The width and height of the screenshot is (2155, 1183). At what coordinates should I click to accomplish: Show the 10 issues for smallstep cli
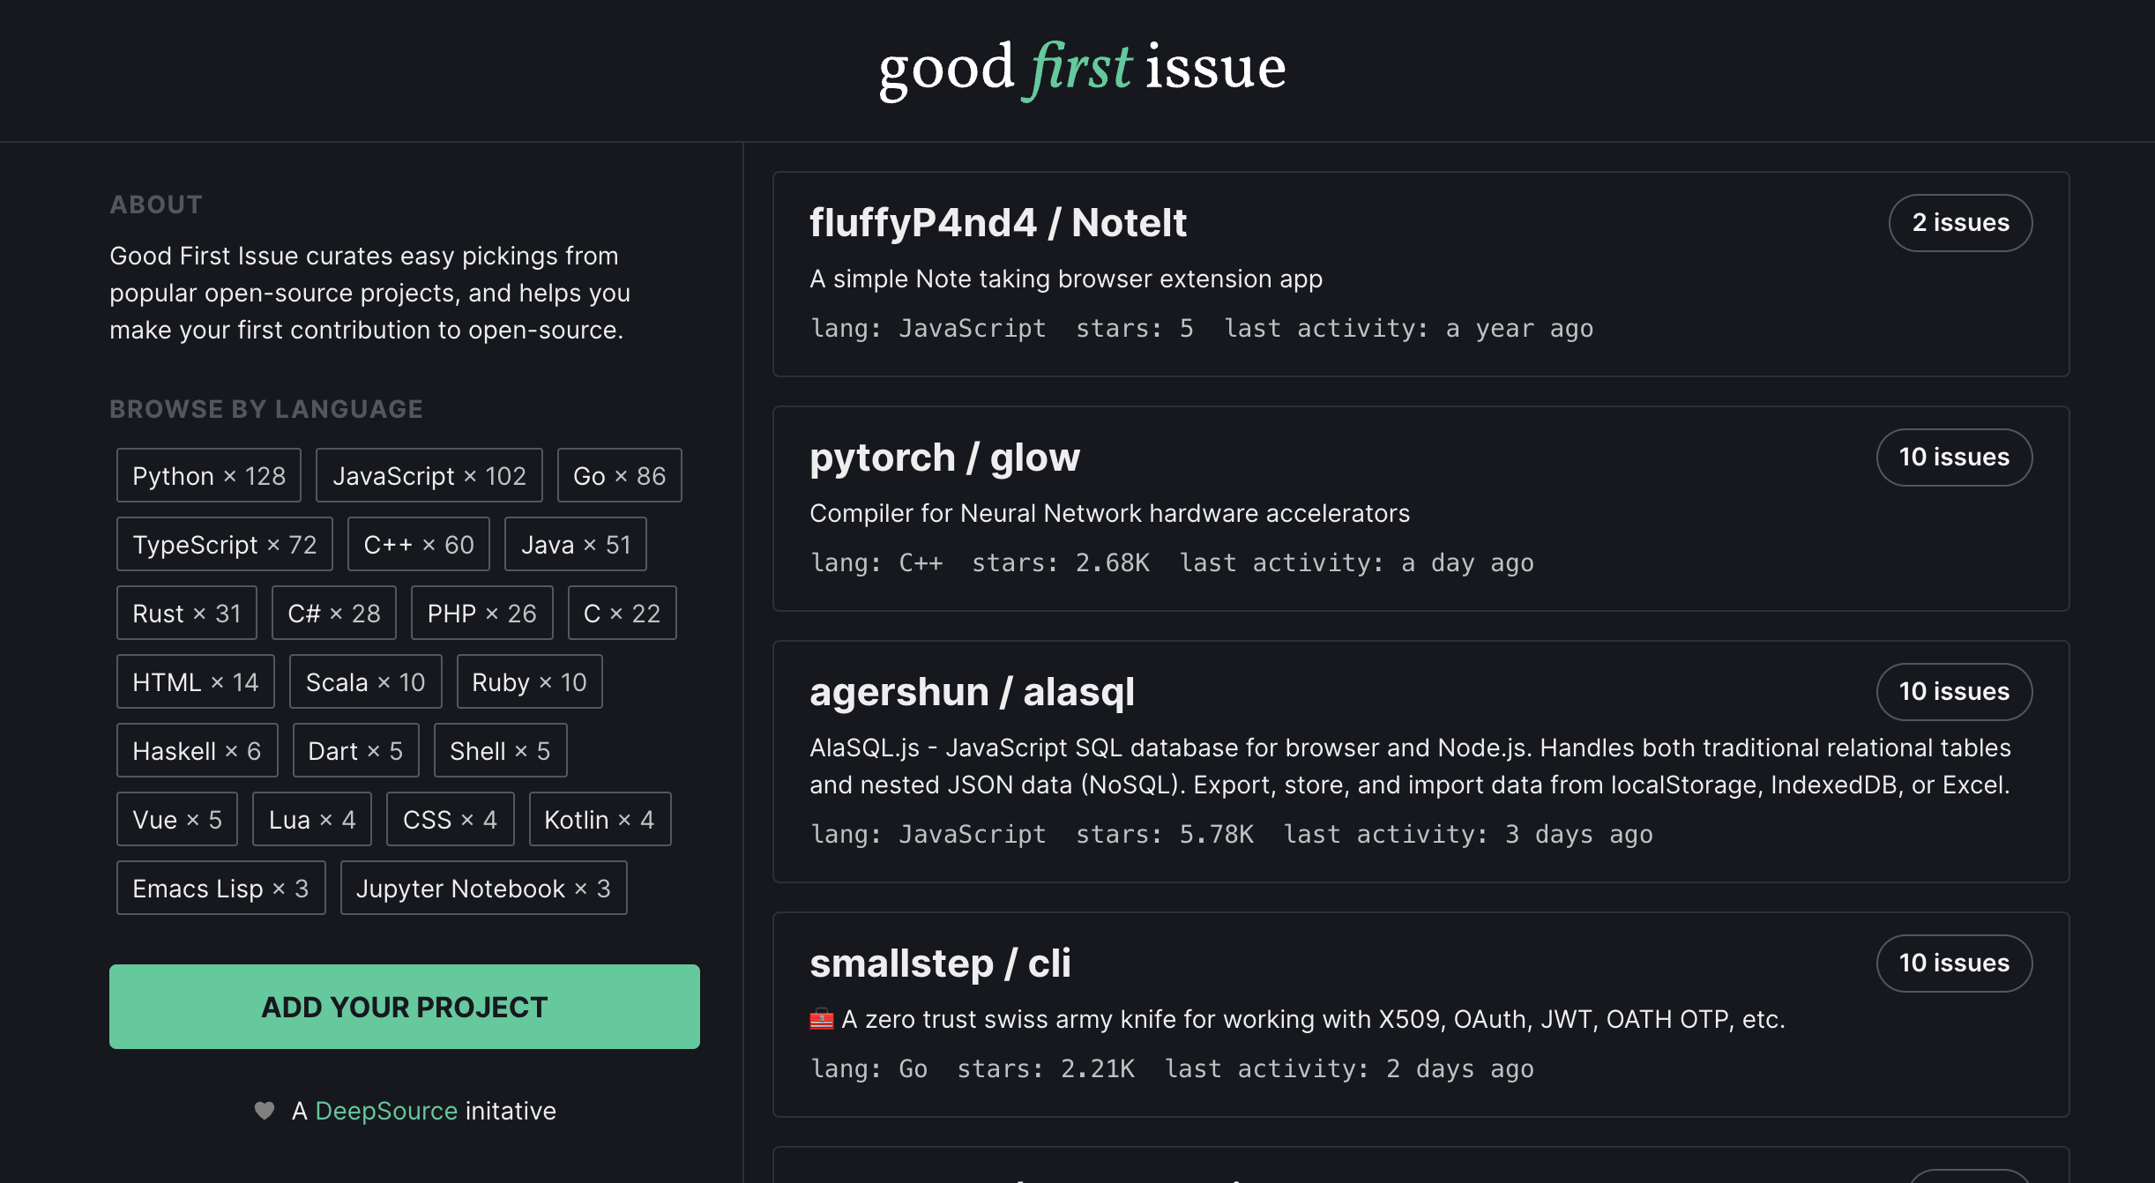tap(1954, 964)
